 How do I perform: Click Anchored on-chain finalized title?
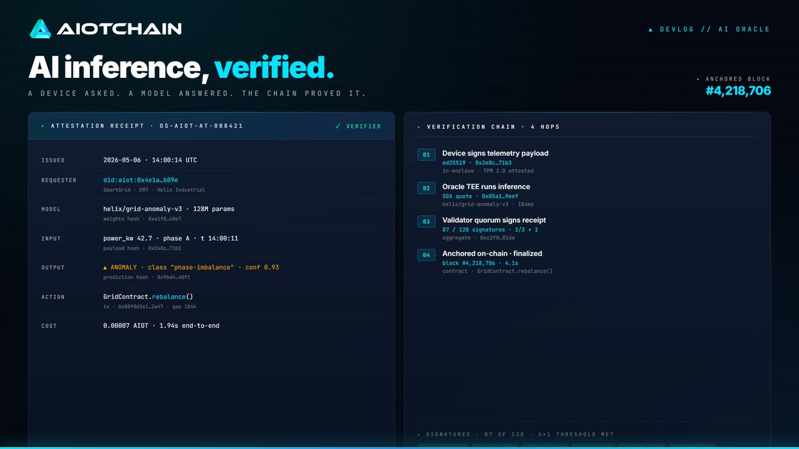click(492, 253)
